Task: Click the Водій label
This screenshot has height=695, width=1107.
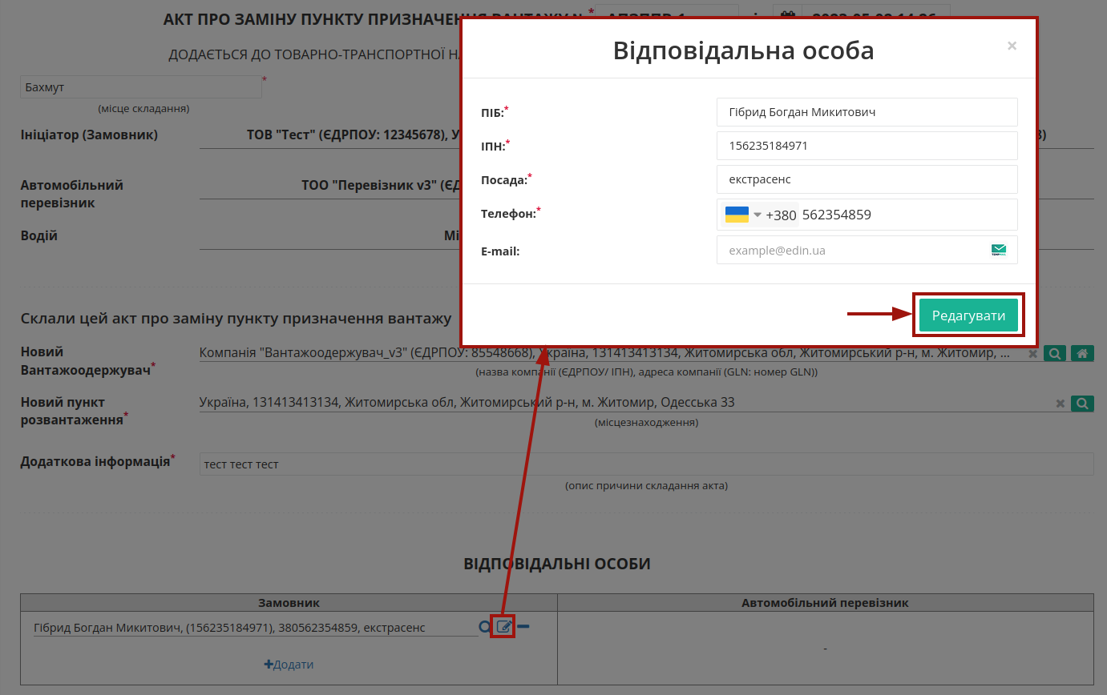Action: 39,236
